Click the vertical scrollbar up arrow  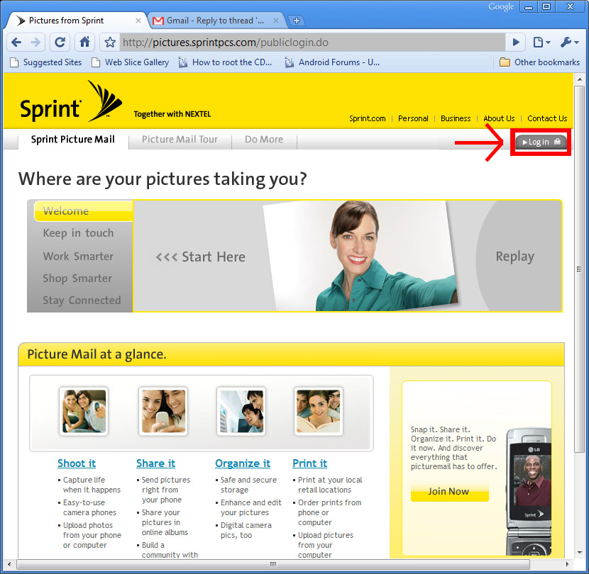(x=579, y=79)
